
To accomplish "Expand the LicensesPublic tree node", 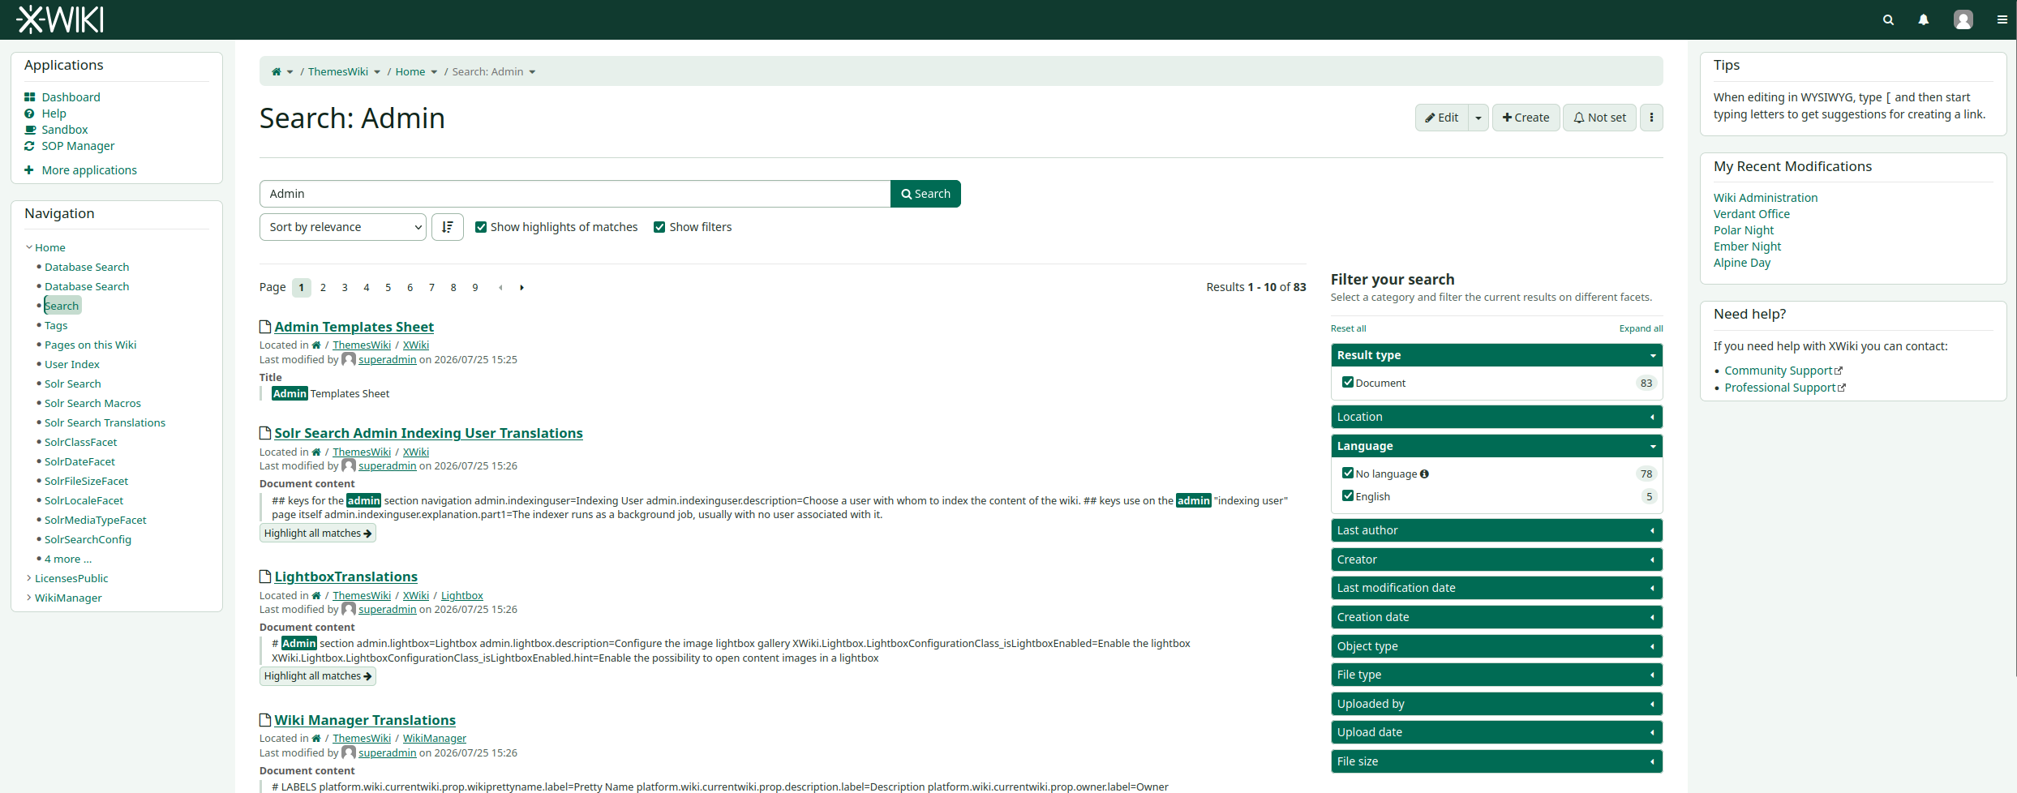I will (29, 578).
